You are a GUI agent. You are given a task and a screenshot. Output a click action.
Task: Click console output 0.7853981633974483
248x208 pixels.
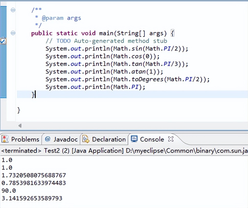[x=34, y=183]
